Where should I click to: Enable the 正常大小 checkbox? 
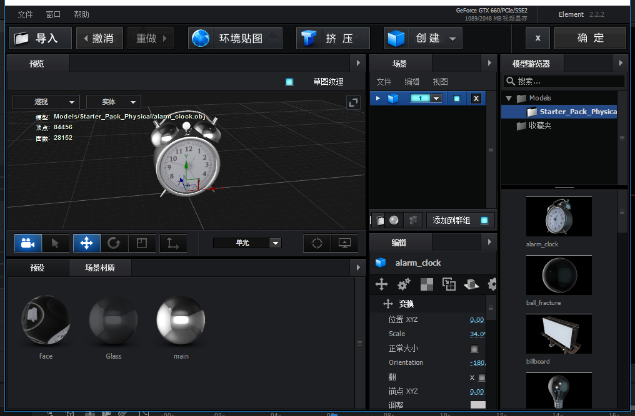[x=475, y=349]
